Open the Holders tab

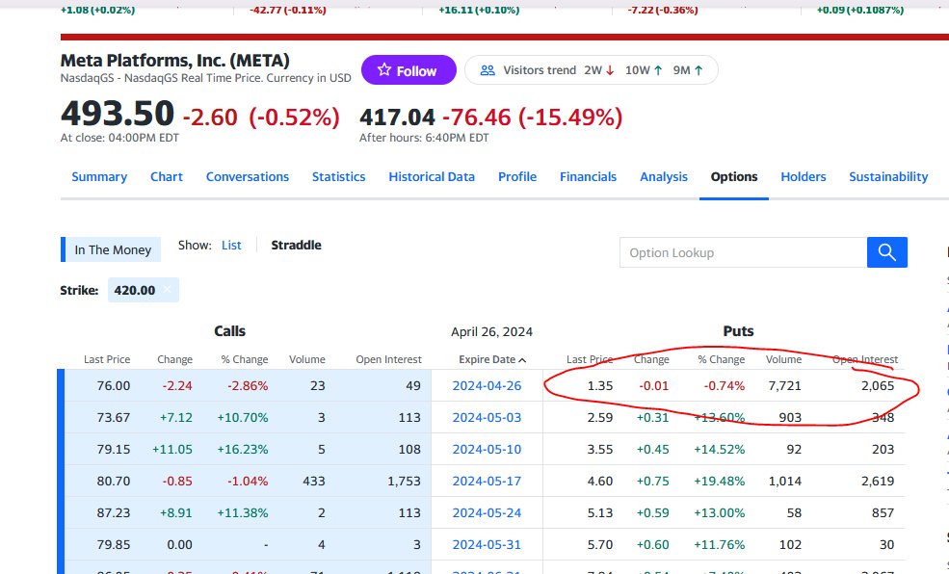tap(804, 176)
